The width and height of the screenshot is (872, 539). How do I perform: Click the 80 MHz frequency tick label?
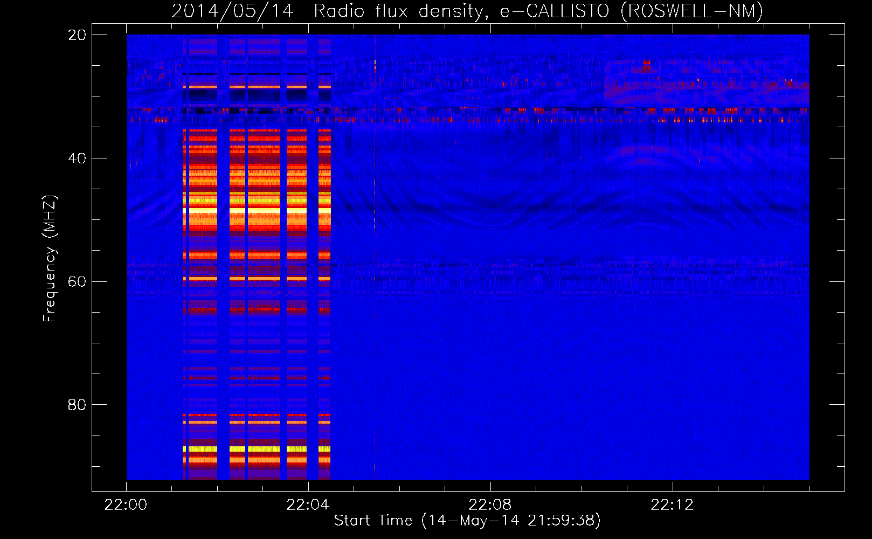pyautogui.click(x=77, y=405)
